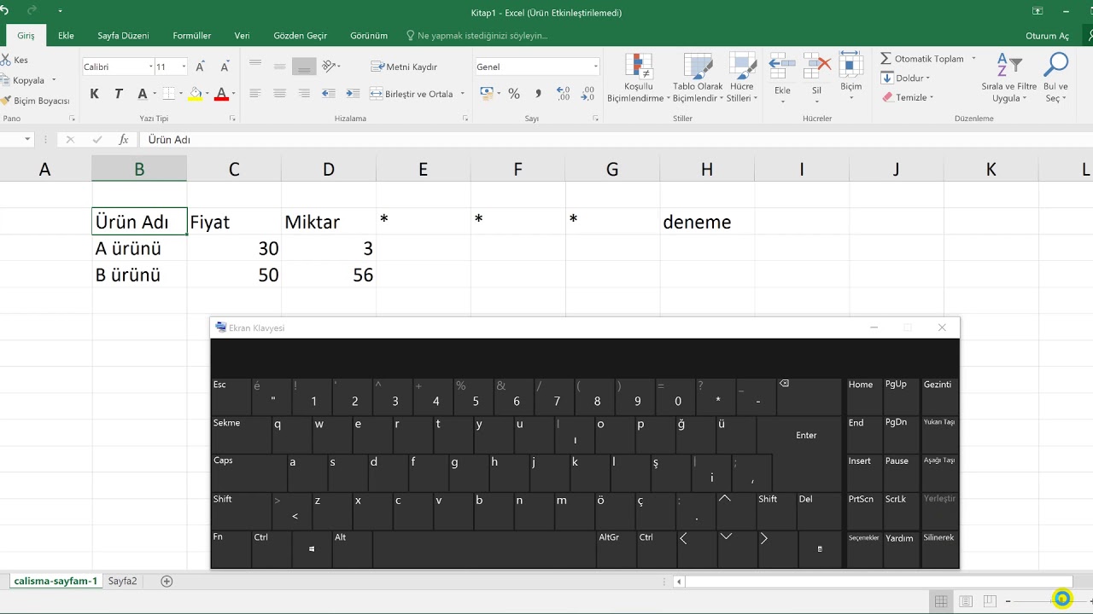Click Enter key on screen keyboard
Viewport: 1093px width, 614px height.
[x=806, y=435]
